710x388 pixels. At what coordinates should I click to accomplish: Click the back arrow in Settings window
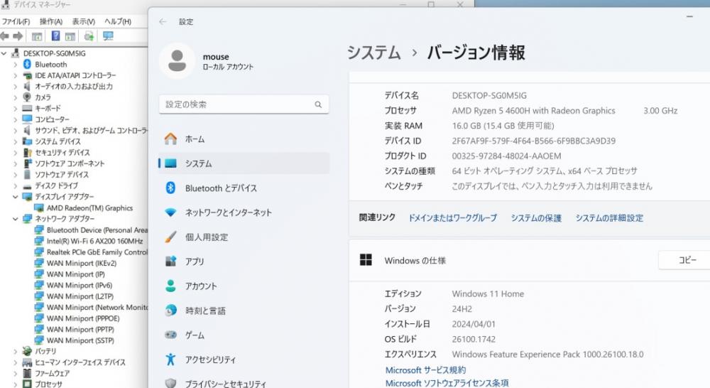[163, 21]
